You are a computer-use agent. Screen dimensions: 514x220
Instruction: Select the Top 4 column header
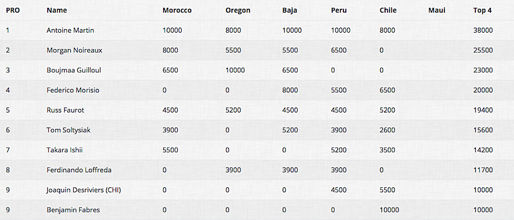tap(482, 10)
